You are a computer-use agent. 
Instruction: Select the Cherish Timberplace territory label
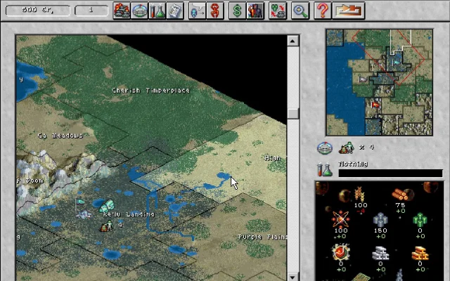(x=151, y=91)
